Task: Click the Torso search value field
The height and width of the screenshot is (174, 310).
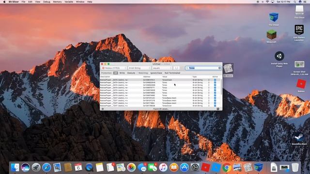Action: click(x=203, y=68)
